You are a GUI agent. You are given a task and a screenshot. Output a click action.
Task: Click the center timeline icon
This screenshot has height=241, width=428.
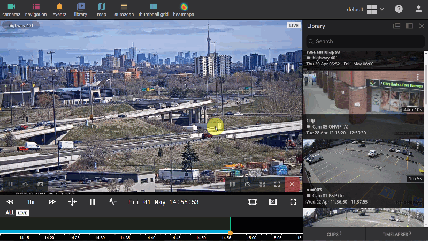click(x=72, y=202)
